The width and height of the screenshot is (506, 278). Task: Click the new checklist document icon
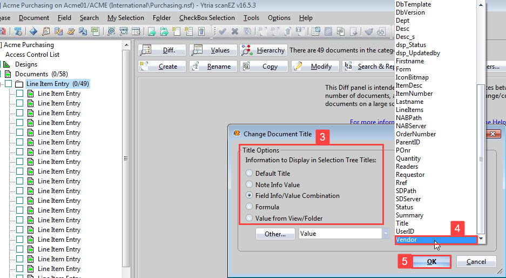click(x=188, y=31)
